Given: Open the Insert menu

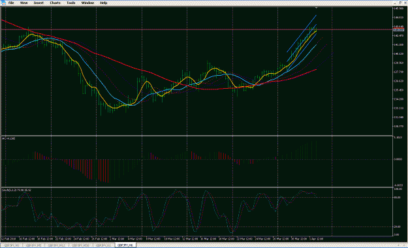Looking at the screenshot, I should point(39,3).
